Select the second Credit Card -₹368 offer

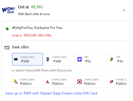59,59
